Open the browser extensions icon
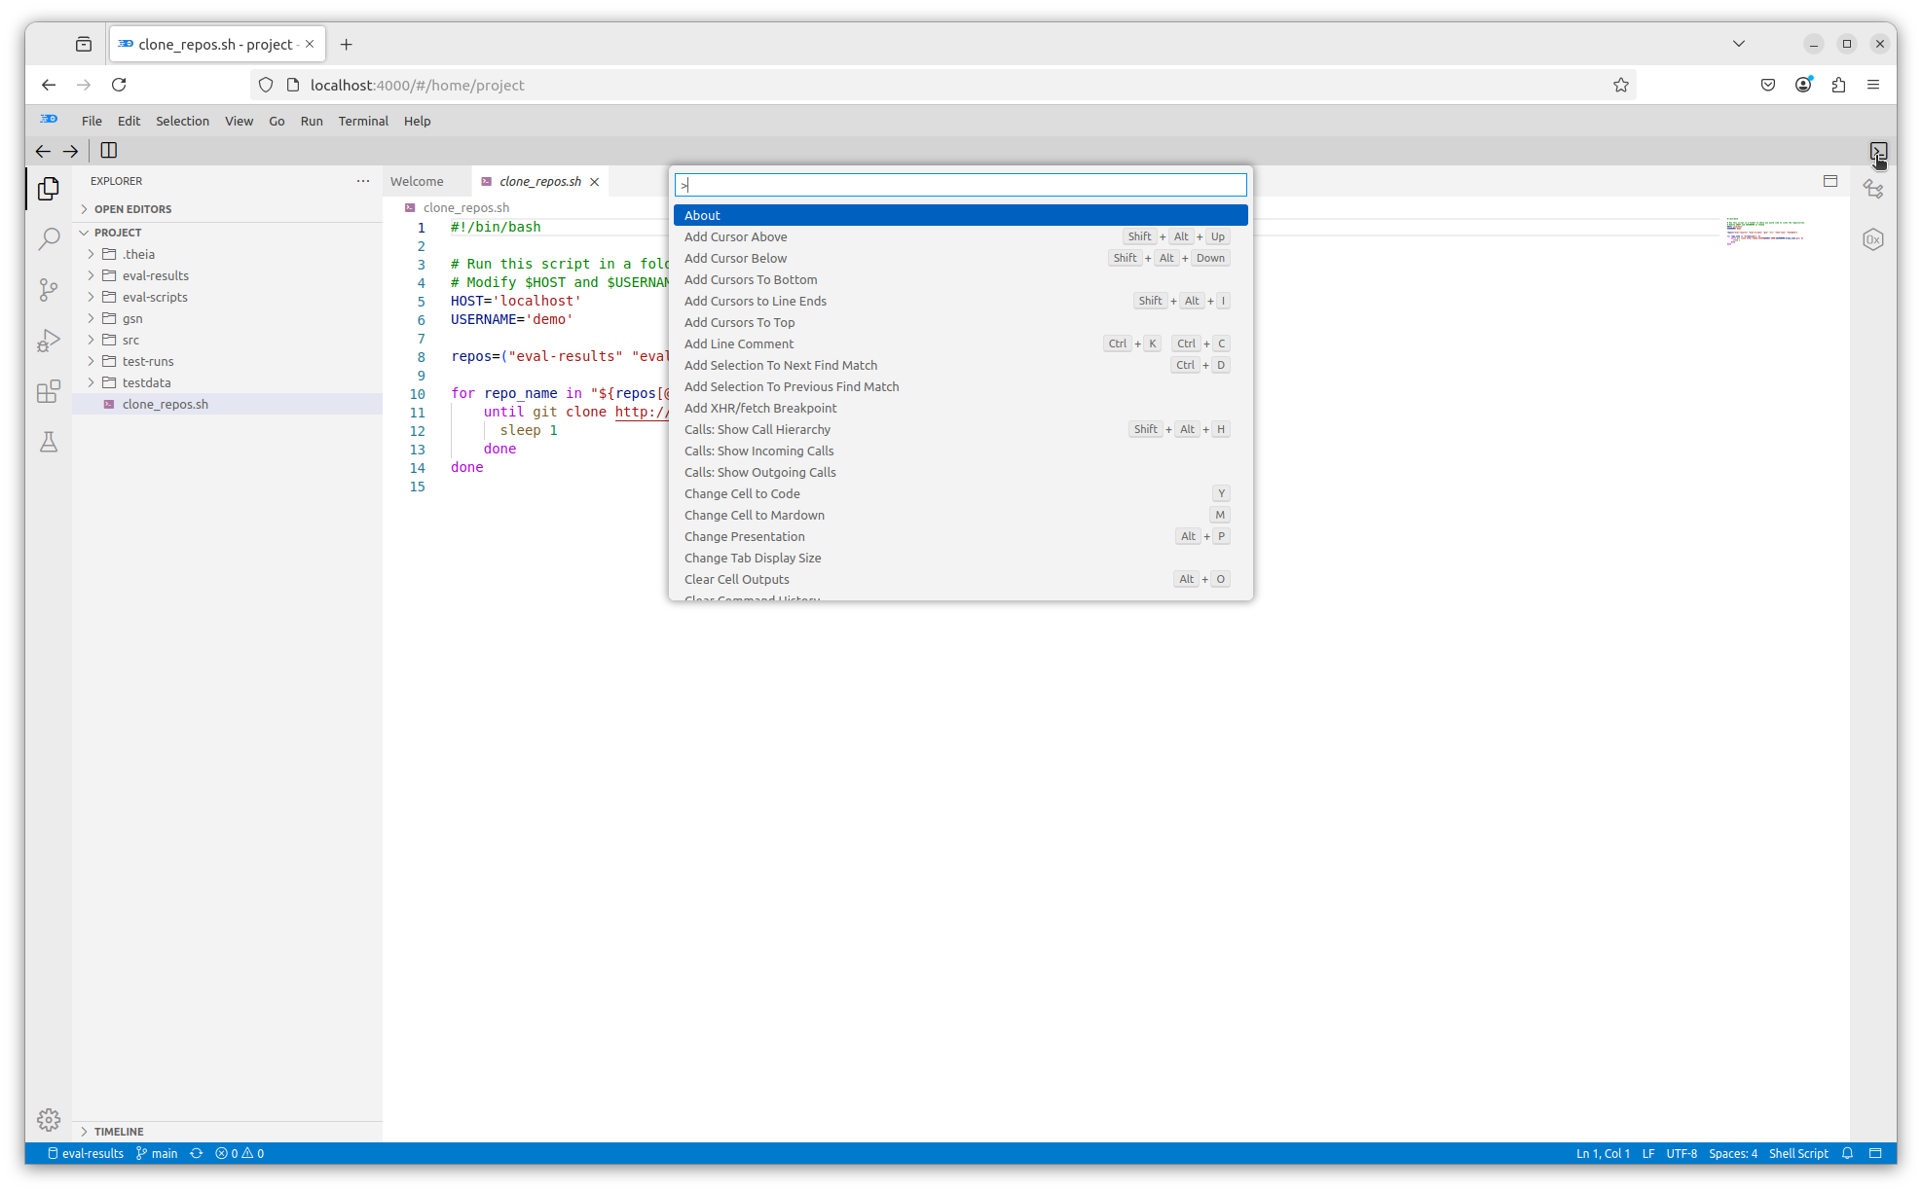1922x1192 pixels. coord(1838,85)
